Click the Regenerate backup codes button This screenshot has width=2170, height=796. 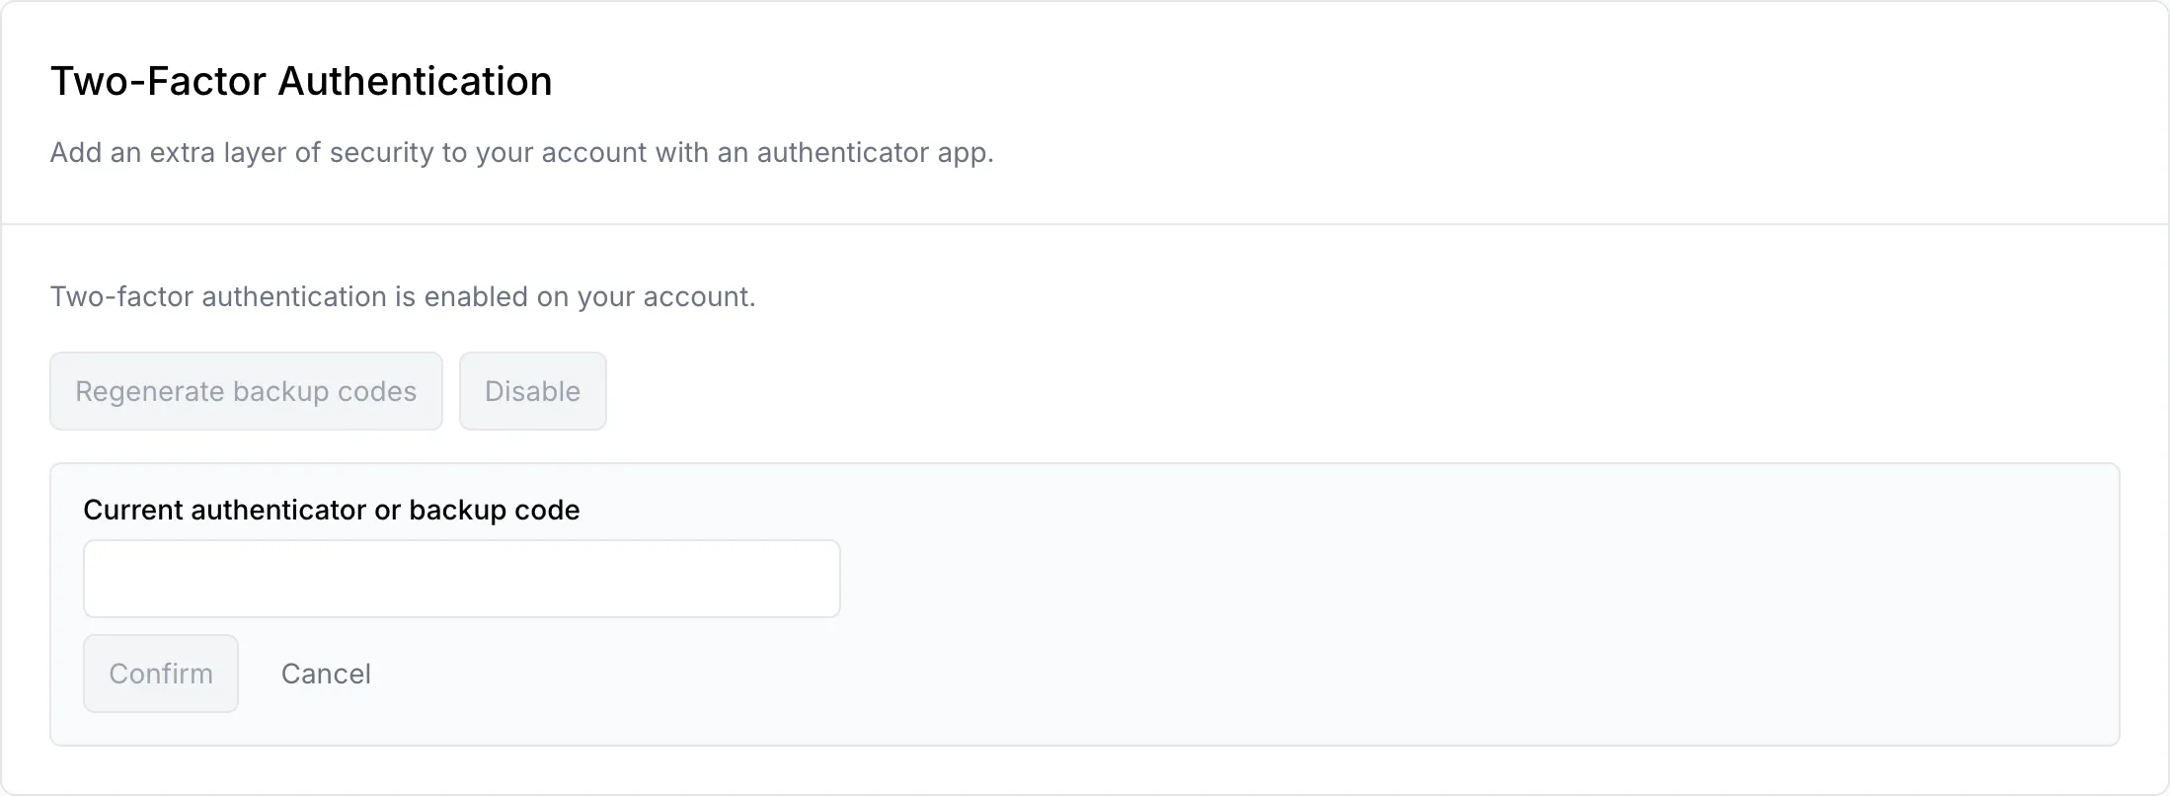[x=246, y=391]
